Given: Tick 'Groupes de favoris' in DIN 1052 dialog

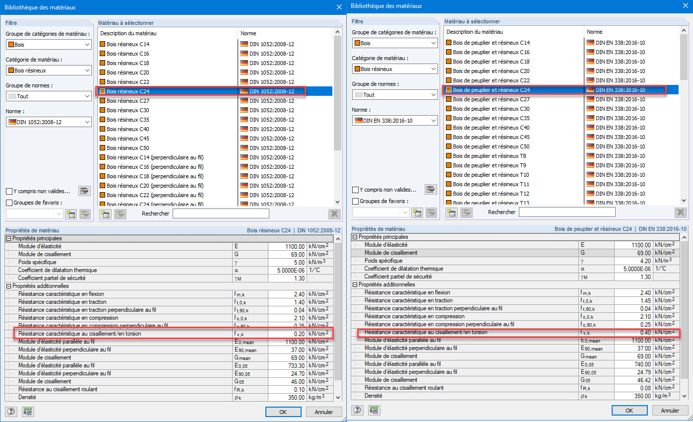Looking at the screenshot, I should [x=9, y=203].
